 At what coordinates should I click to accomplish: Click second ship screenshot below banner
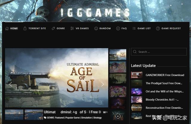[34, 115]
